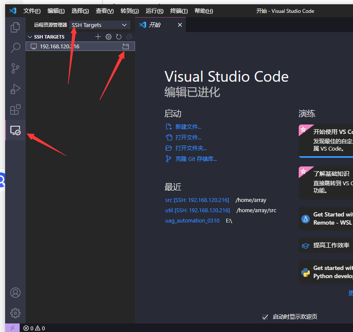Open Get started with Python development card
Image resolution: width=353 pixels, height=332 pixels.
point(326,272)
